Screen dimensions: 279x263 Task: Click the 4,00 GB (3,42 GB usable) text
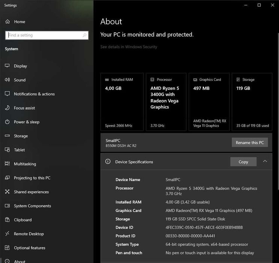click(187, 202)
